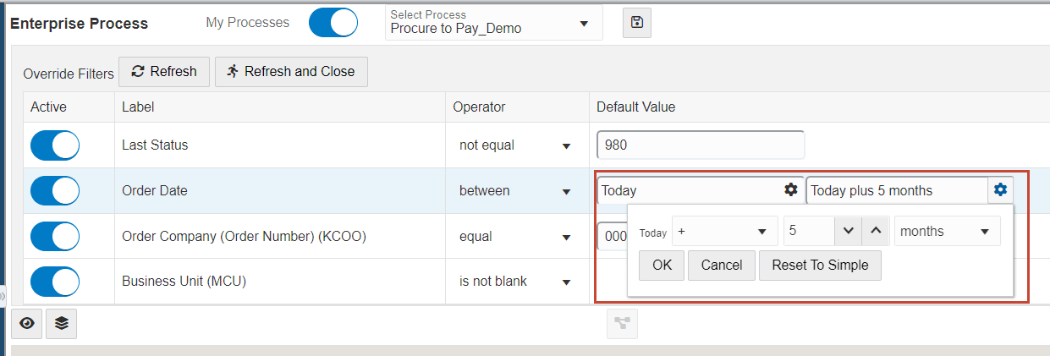
Task: Cancel the date offset popup
Action: tap(722, 266)
